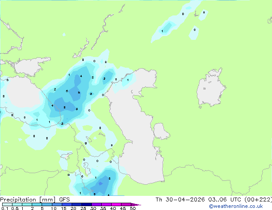The image size is (272, 210).
Task: Click the 'Precipitation [mm] GFS' title text
Action: 35,200
